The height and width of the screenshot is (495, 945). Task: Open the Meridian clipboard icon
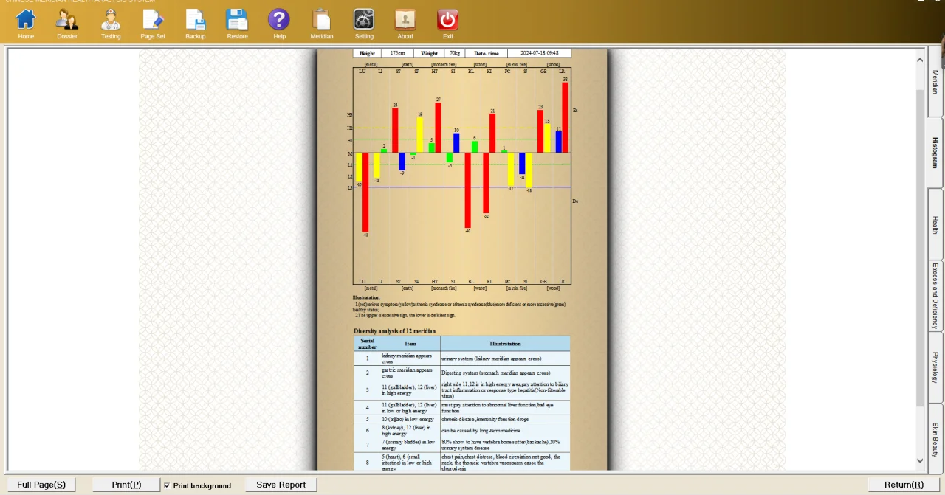click(322, 24)
